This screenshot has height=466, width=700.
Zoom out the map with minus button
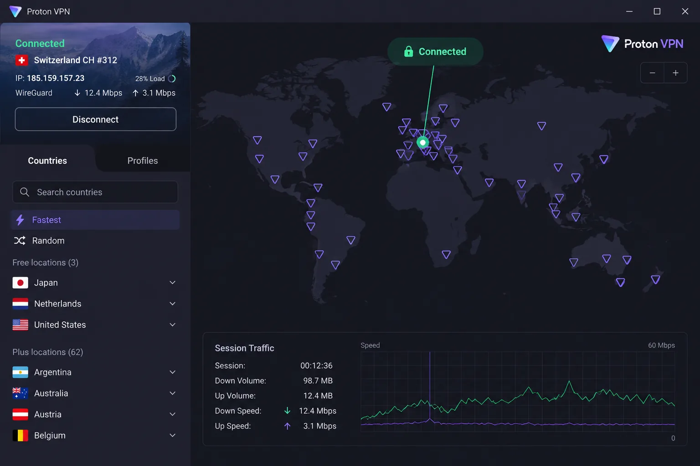coord(652,73)
